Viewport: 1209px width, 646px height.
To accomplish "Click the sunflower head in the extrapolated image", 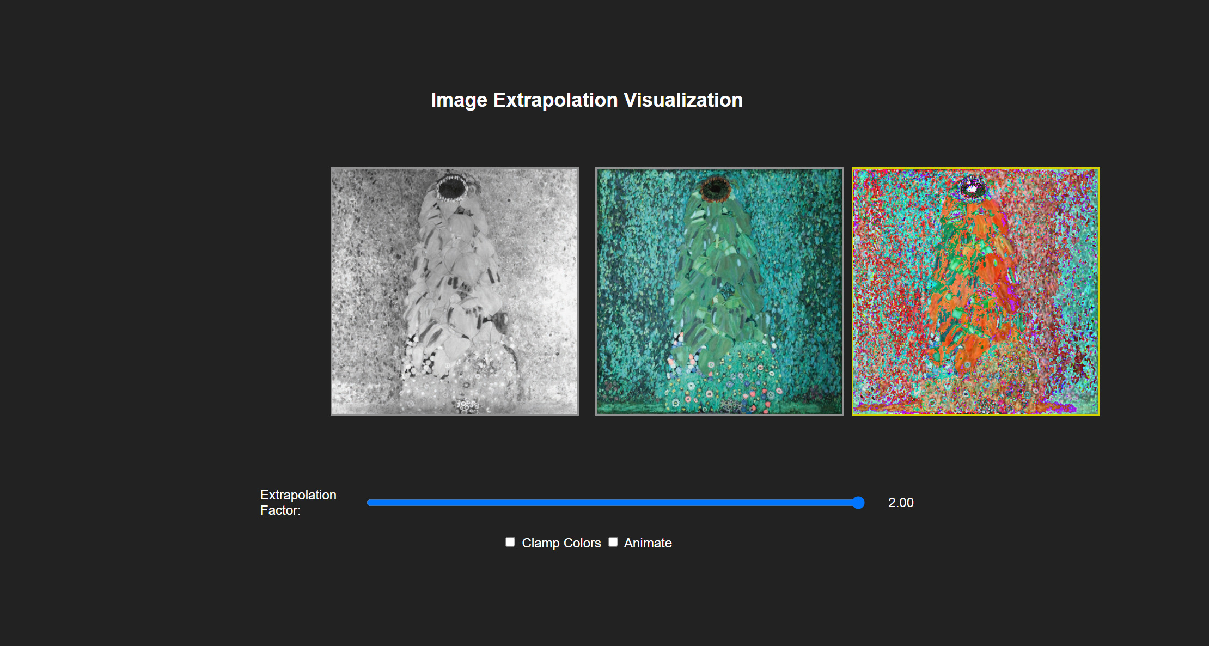I will (x=972, y=188).
